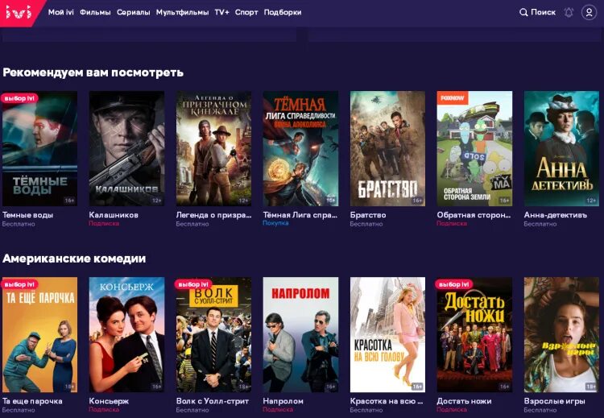This screenshot has width=604, height=418.
Task: Select the Анна-детективъ poster
Action: tap(561, 148)
